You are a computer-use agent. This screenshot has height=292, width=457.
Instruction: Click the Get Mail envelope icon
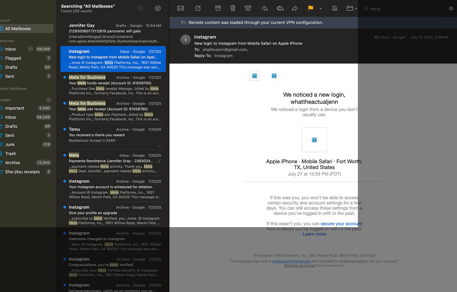point(180,8)
